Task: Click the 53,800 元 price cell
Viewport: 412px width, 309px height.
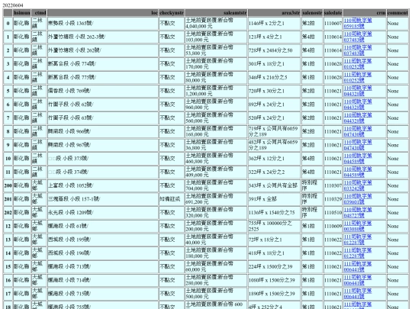Action: click(x=216, y=50)
